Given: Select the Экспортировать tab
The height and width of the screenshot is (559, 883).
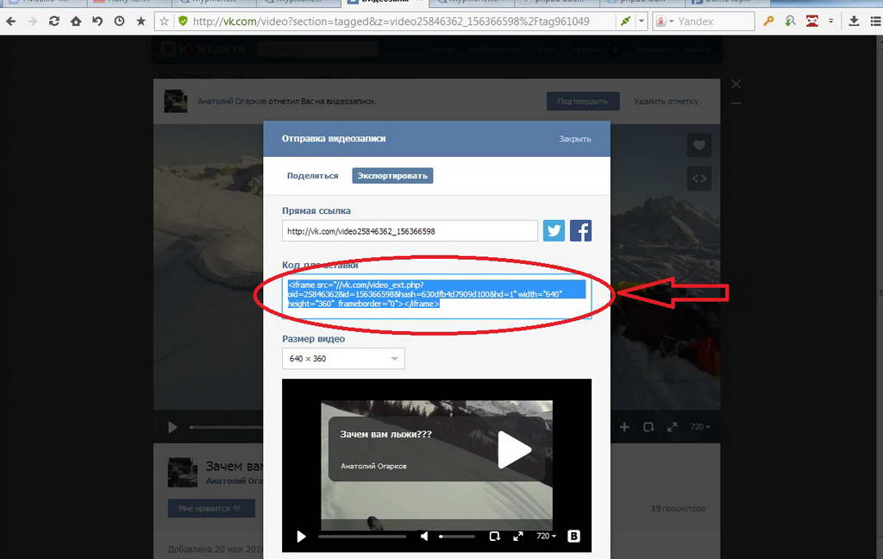Looking at the screenshot, I should [x=392, y=176].
